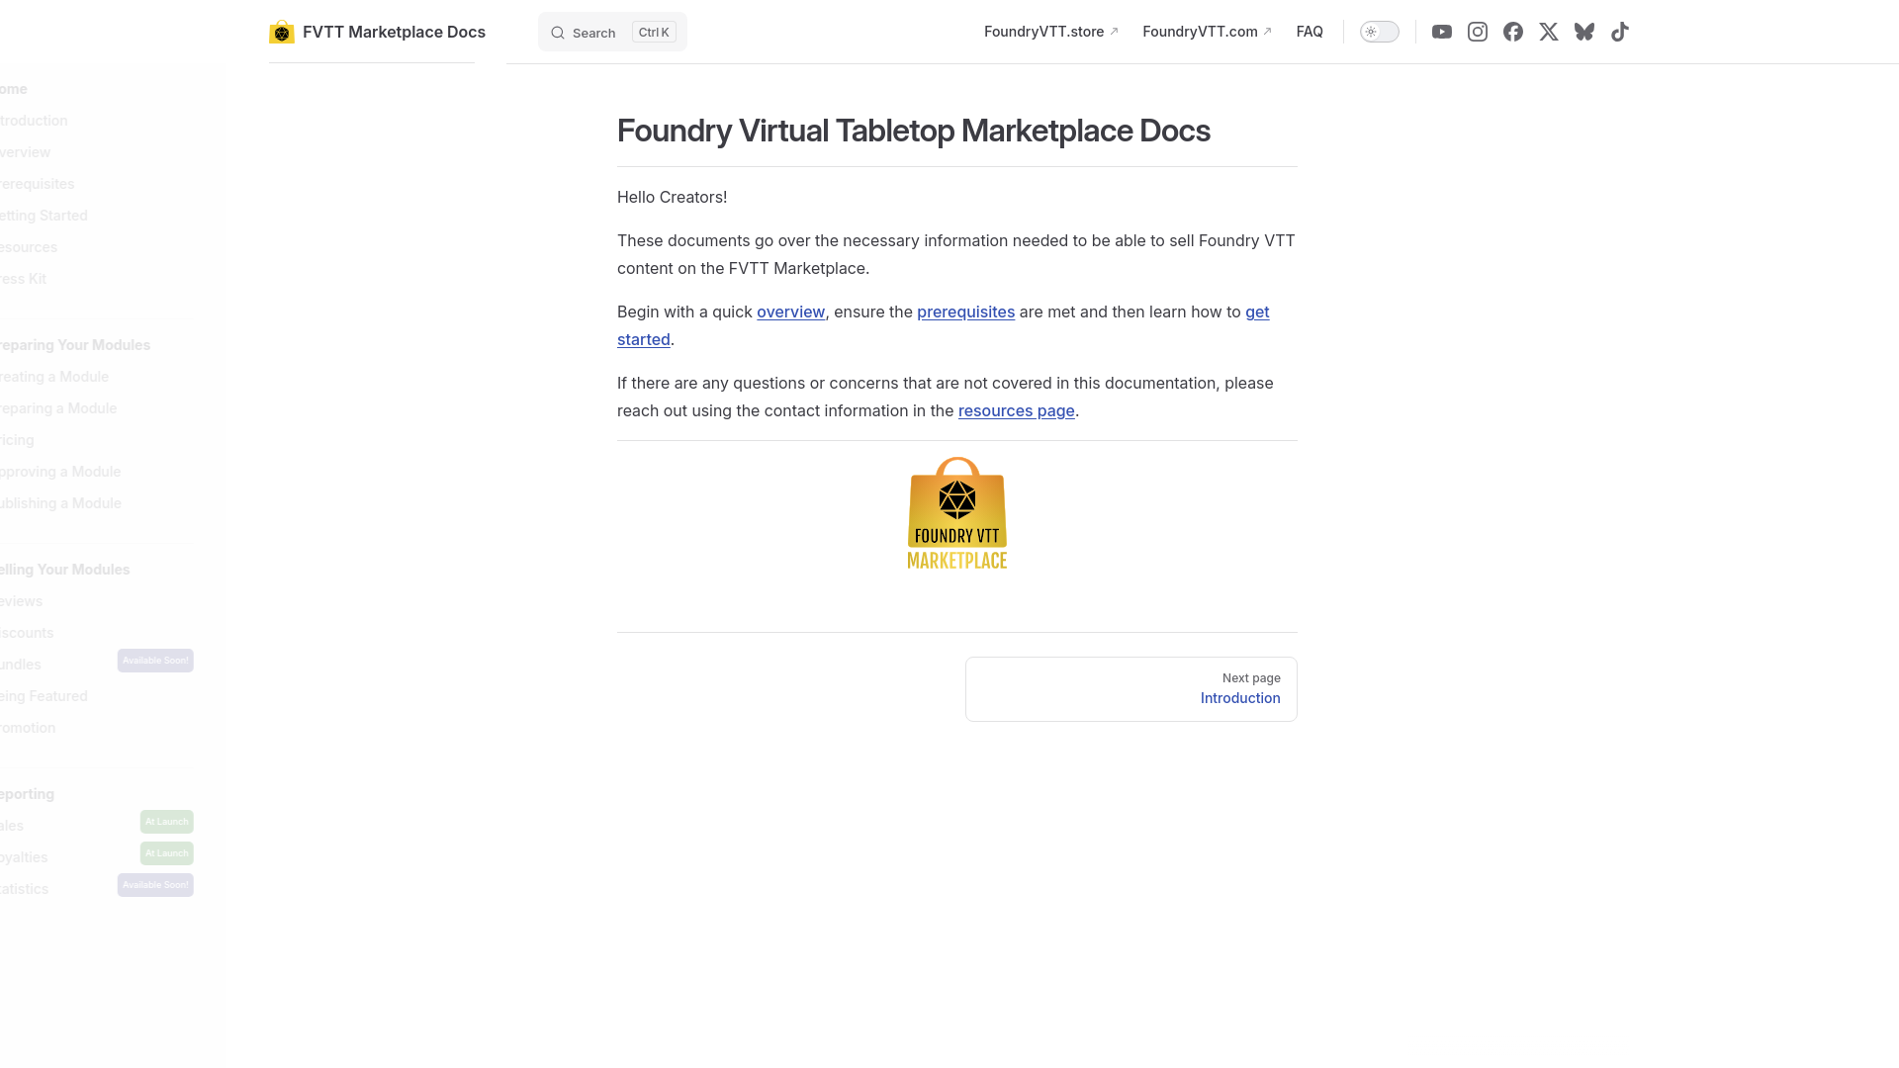This screenshot has width=1899, height=1068.
Task: Open the Facebook social link icon
Action: (1513, 32)
